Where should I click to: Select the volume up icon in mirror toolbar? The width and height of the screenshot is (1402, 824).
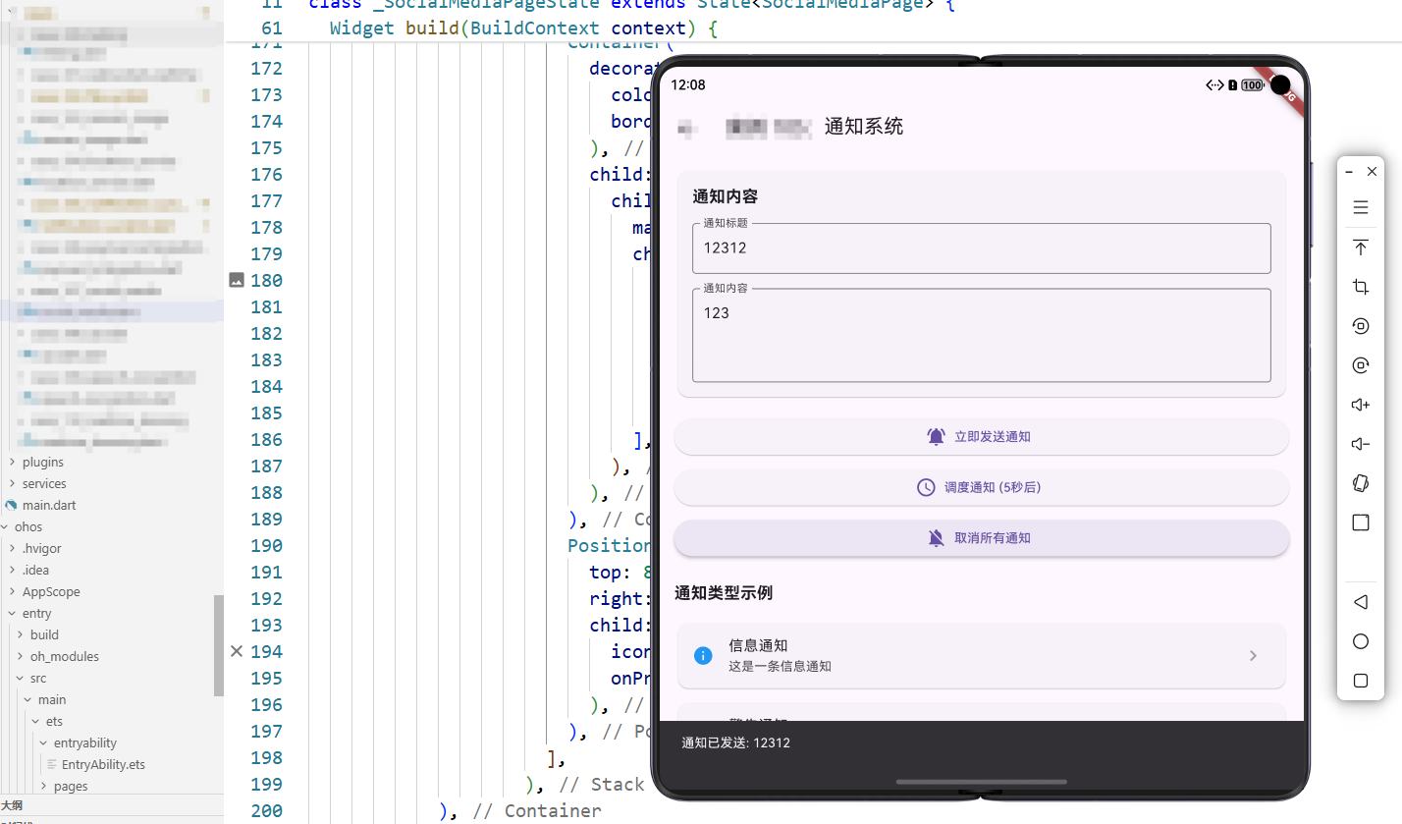1360,404
